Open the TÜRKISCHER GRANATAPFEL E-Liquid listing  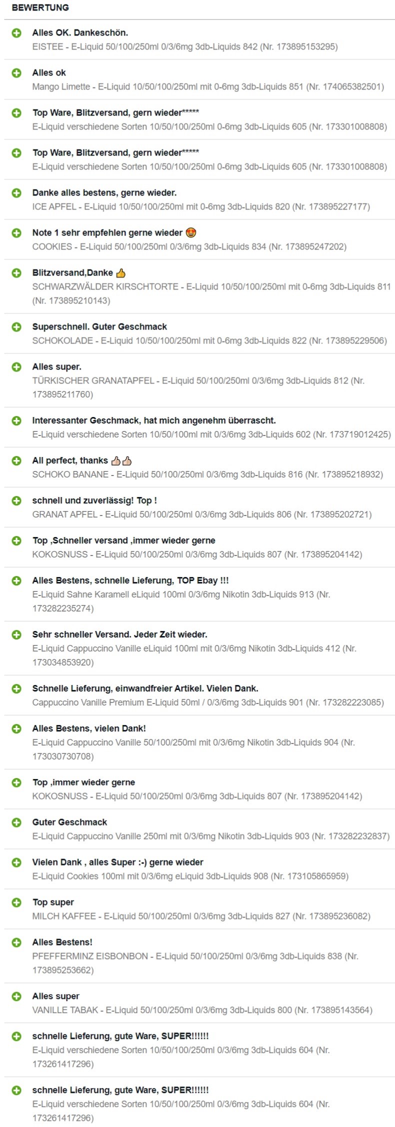pyautogui.click(x=198, y=388)
